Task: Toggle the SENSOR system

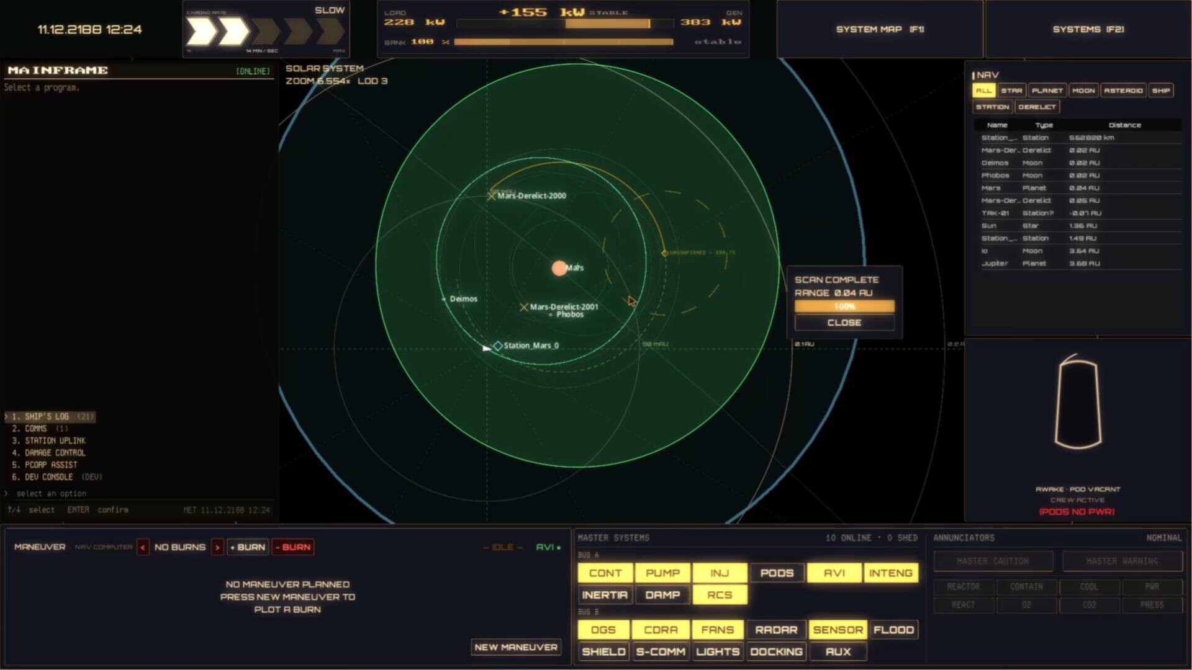Action: [x=838, y=630]
